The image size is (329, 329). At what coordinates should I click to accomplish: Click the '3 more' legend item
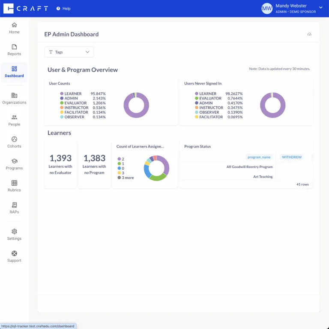pyautogui.click(x=126, y=178)
